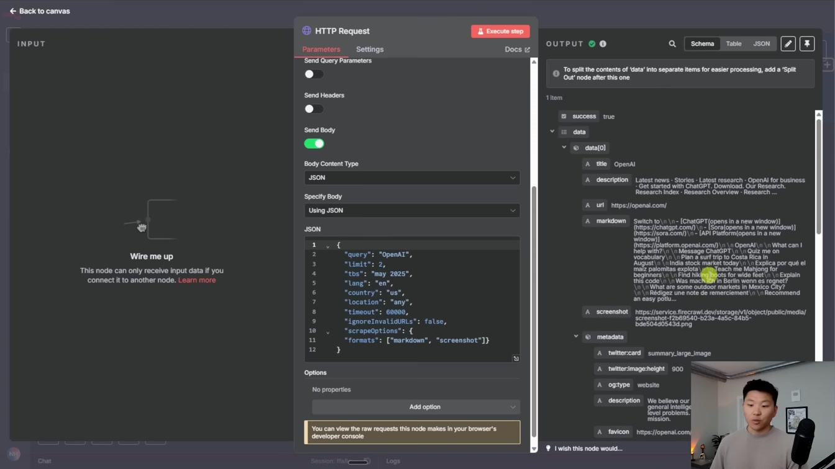Click the scroll-up arrow of the parameters panel
835x469 pixels.
[x=534, y=62]
